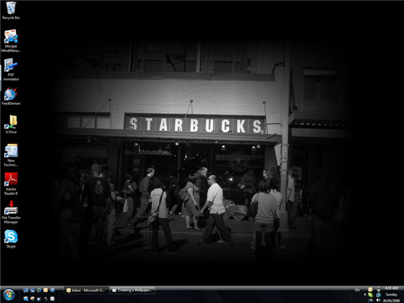Screen dimensions: 404x303
Task: Select the G Drive folder shortcut
Action: tap(11, 125)
